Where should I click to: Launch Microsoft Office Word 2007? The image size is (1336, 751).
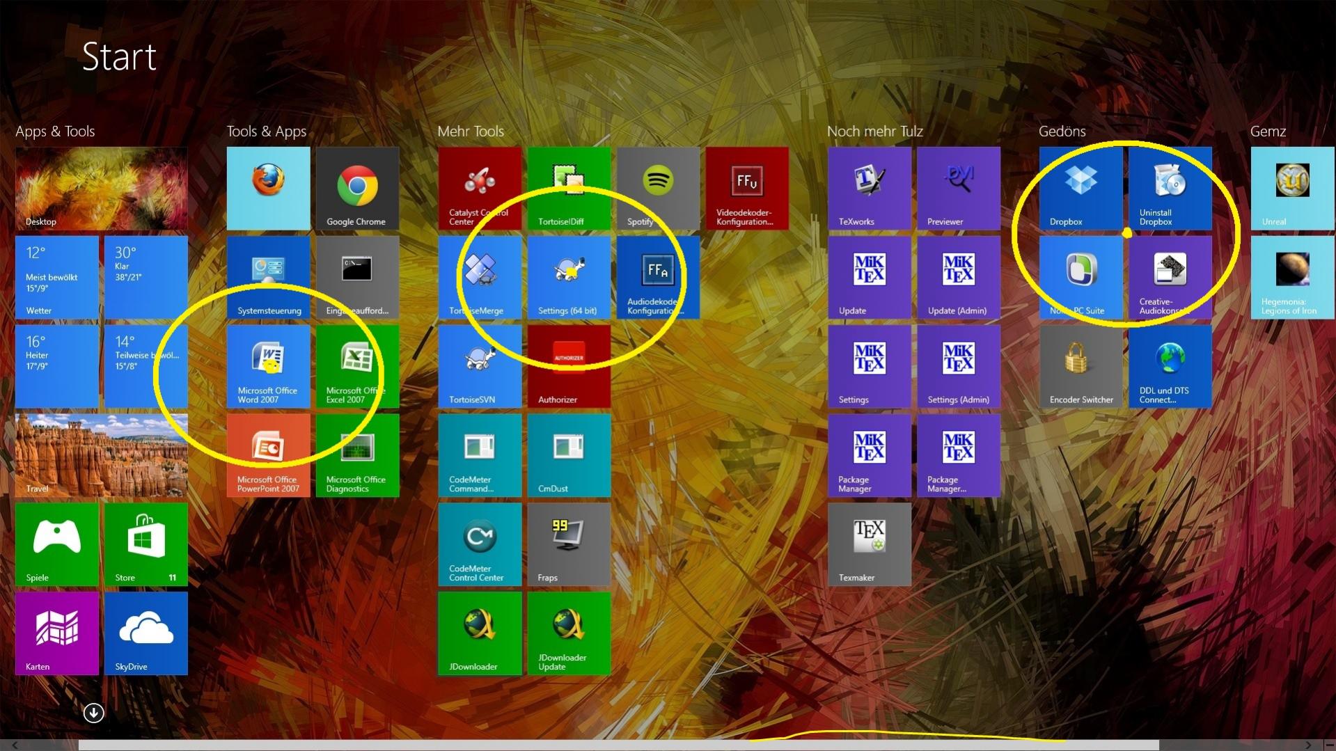click(268, 366)
